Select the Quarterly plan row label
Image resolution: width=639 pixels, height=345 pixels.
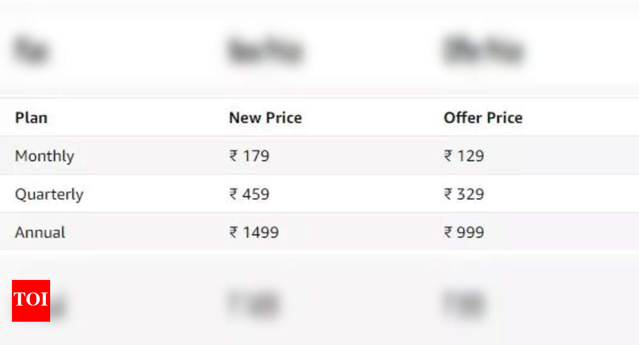pos(50,195)
